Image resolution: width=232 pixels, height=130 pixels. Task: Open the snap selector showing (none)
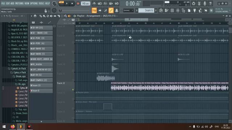coord(128,10)
